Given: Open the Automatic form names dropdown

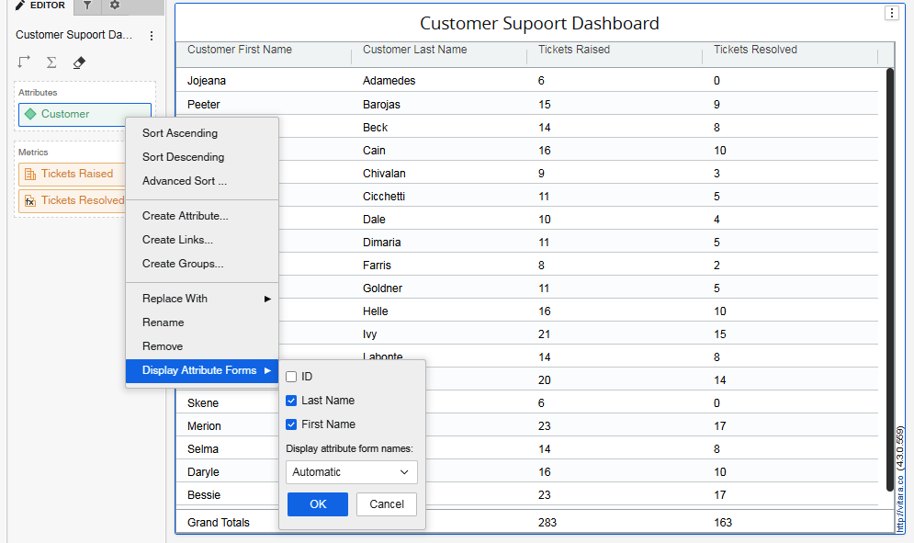Looking at the screenshot, I should pos(351,471).
